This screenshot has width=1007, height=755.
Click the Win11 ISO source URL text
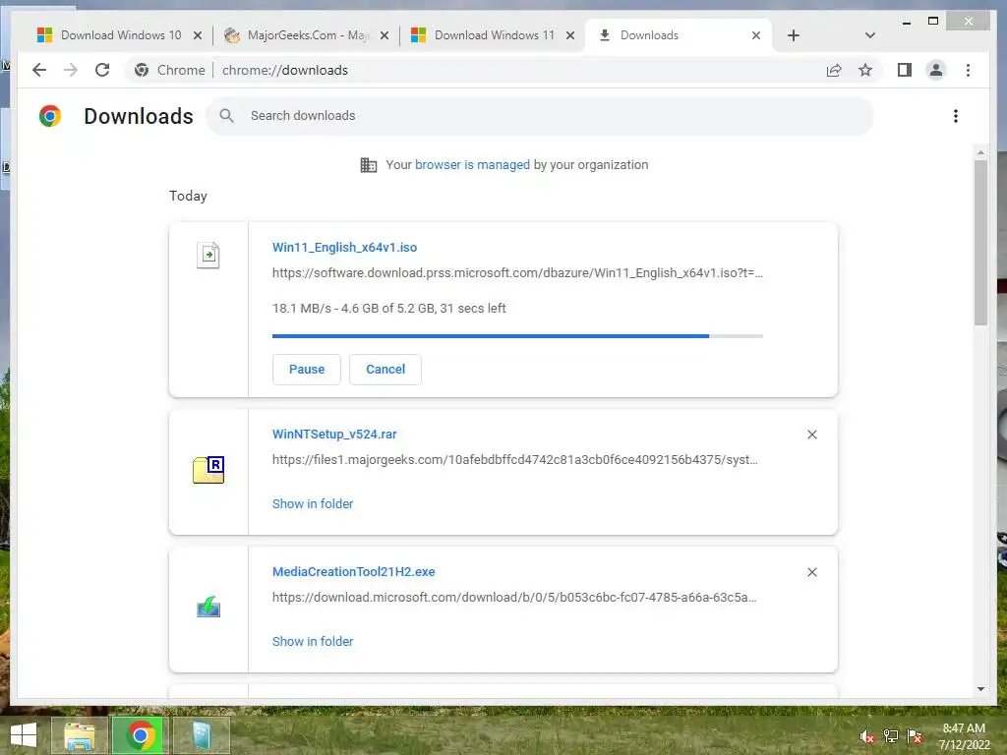coord(517,273)
